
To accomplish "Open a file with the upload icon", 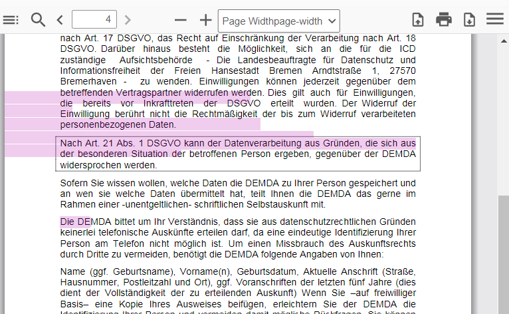I will click(418, 19).
